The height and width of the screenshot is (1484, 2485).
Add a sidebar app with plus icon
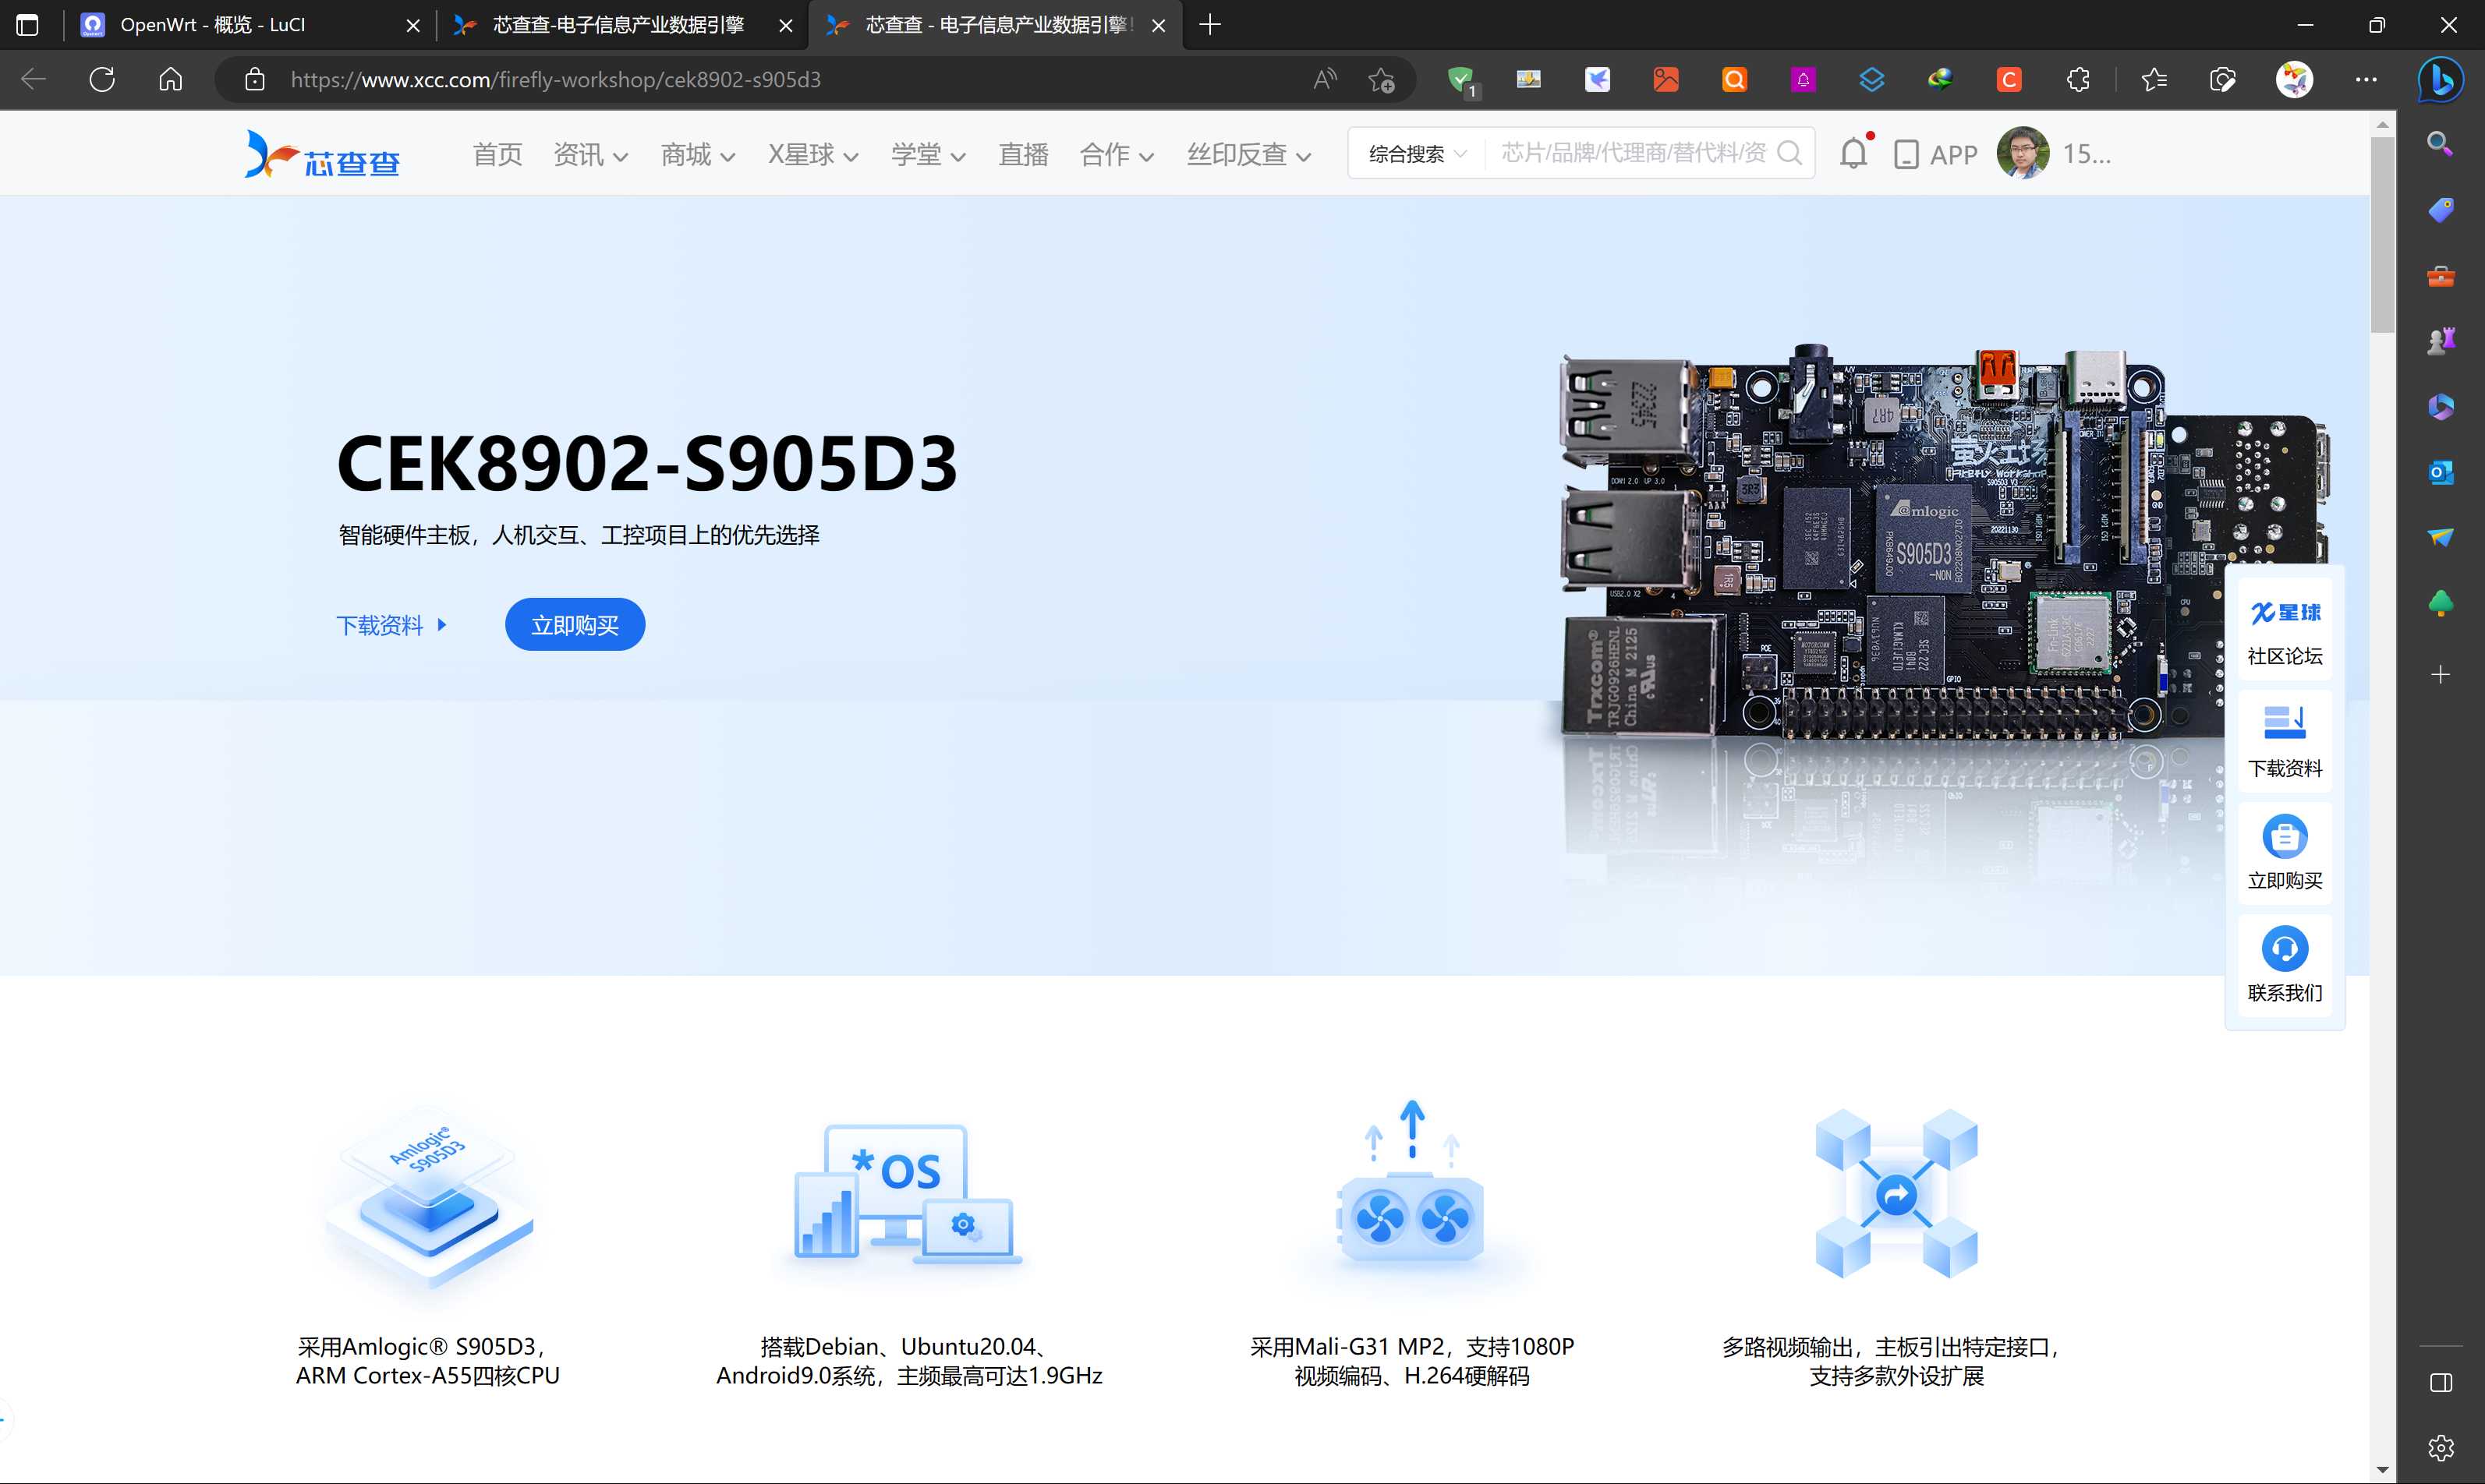click(x=2440, y=675)
